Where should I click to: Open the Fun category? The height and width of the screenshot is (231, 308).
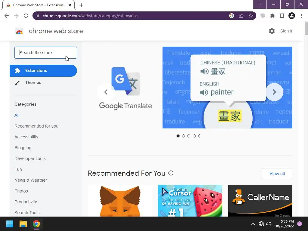click(x=18, y=169)
